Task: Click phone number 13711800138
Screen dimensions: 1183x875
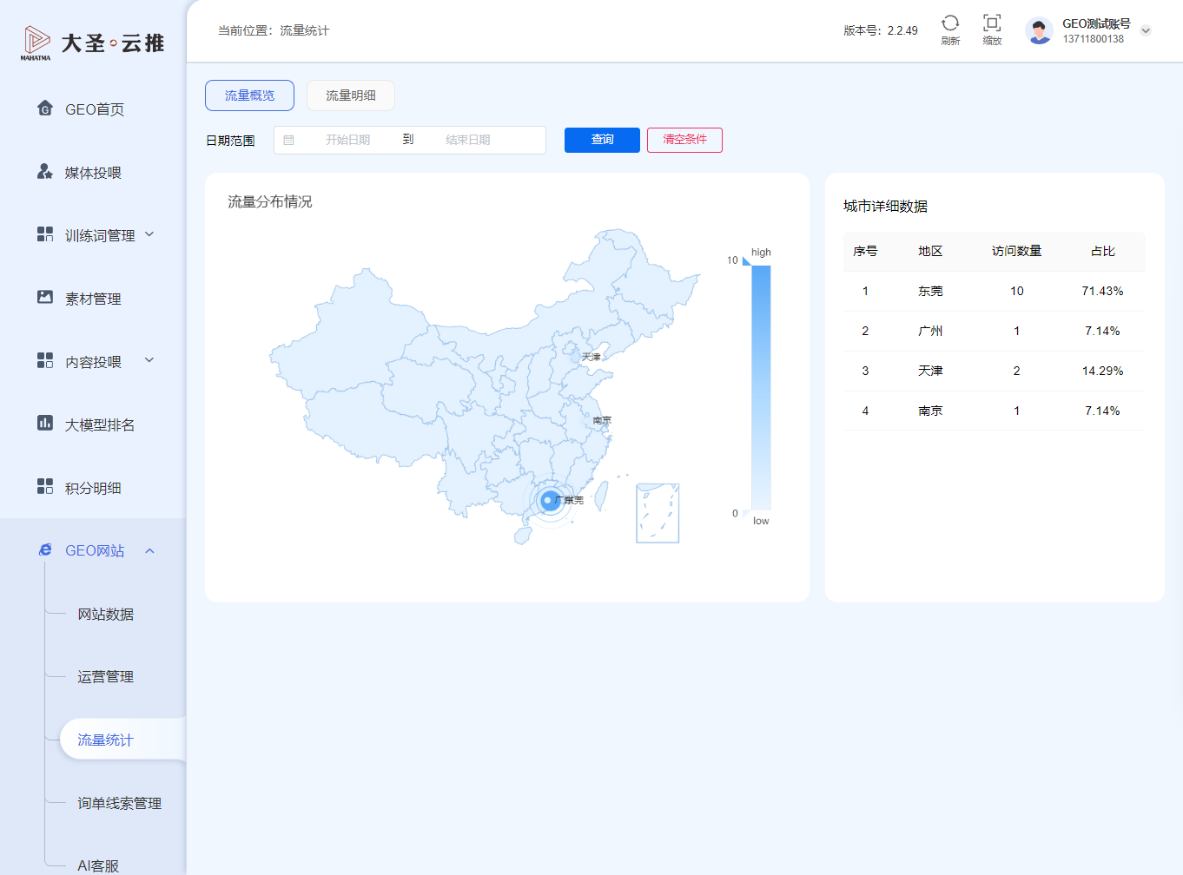Action: 1094,39
